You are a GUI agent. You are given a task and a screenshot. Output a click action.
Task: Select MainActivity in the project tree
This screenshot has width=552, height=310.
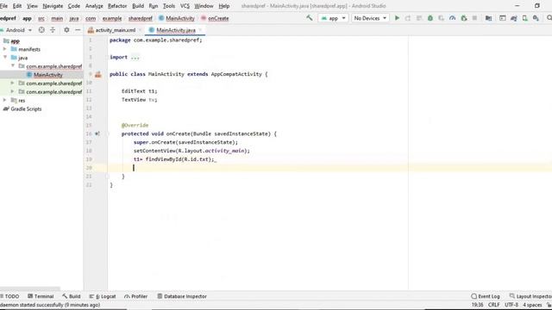48,75
